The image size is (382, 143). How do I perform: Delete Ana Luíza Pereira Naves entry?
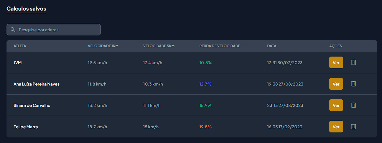[353, 84]
